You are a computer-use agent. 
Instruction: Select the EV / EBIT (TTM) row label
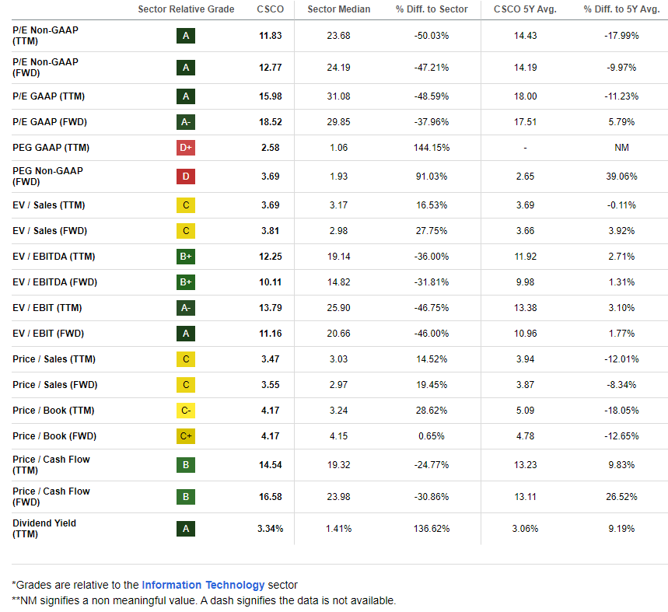47,308
